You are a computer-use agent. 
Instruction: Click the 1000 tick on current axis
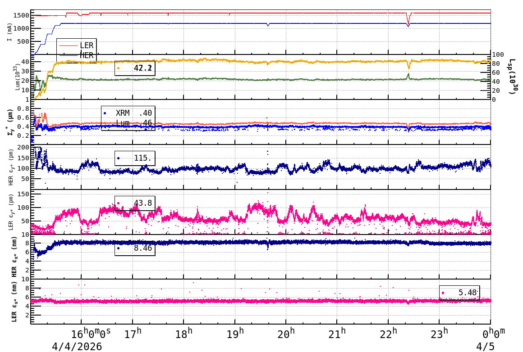(21, 29)
